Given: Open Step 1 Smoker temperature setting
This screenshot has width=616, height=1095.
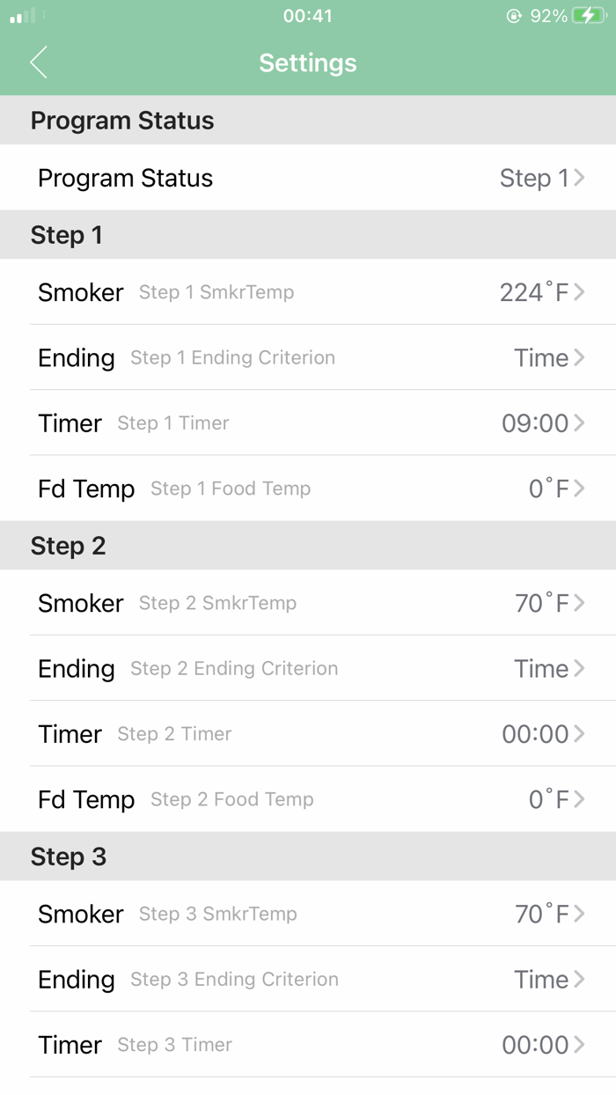Looking at the screenshot, I should coord(308,291).
